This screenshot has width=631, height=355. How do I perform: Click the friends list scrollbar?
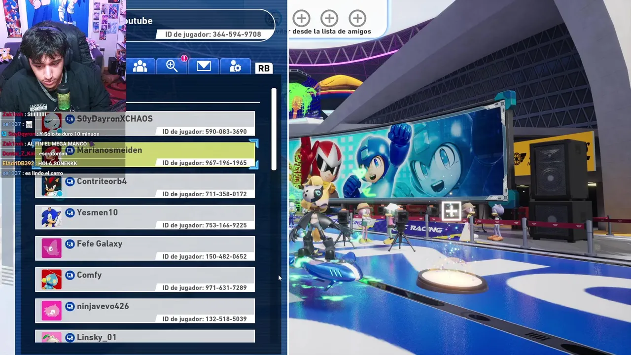pos(274,130)
